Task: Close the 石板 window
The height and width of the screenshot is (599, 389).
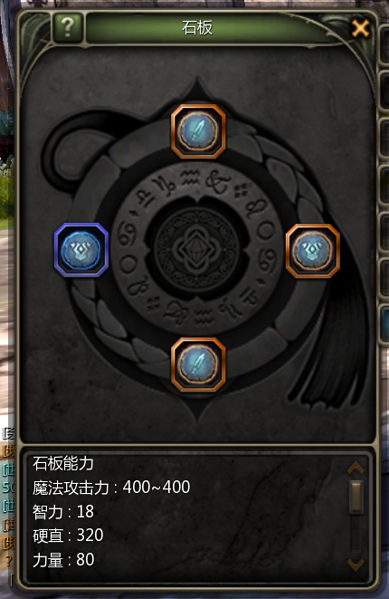Action: pos(360,28)
